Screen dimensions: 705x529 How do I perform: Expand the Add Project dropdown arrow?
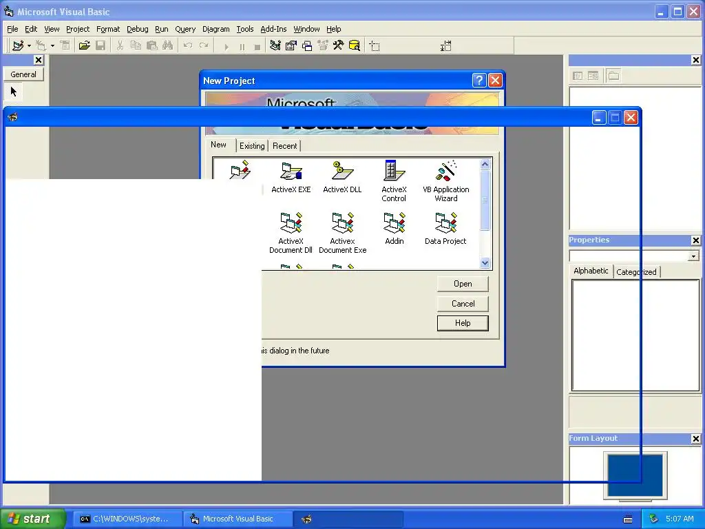coord(29,45)
